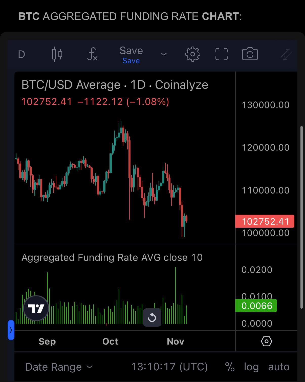Change the D timeframe interval
The image size is (305, 382).
tap(21, 54)
